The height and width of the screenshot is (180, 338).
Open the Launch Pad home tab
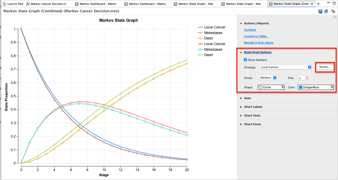[13, 4]
